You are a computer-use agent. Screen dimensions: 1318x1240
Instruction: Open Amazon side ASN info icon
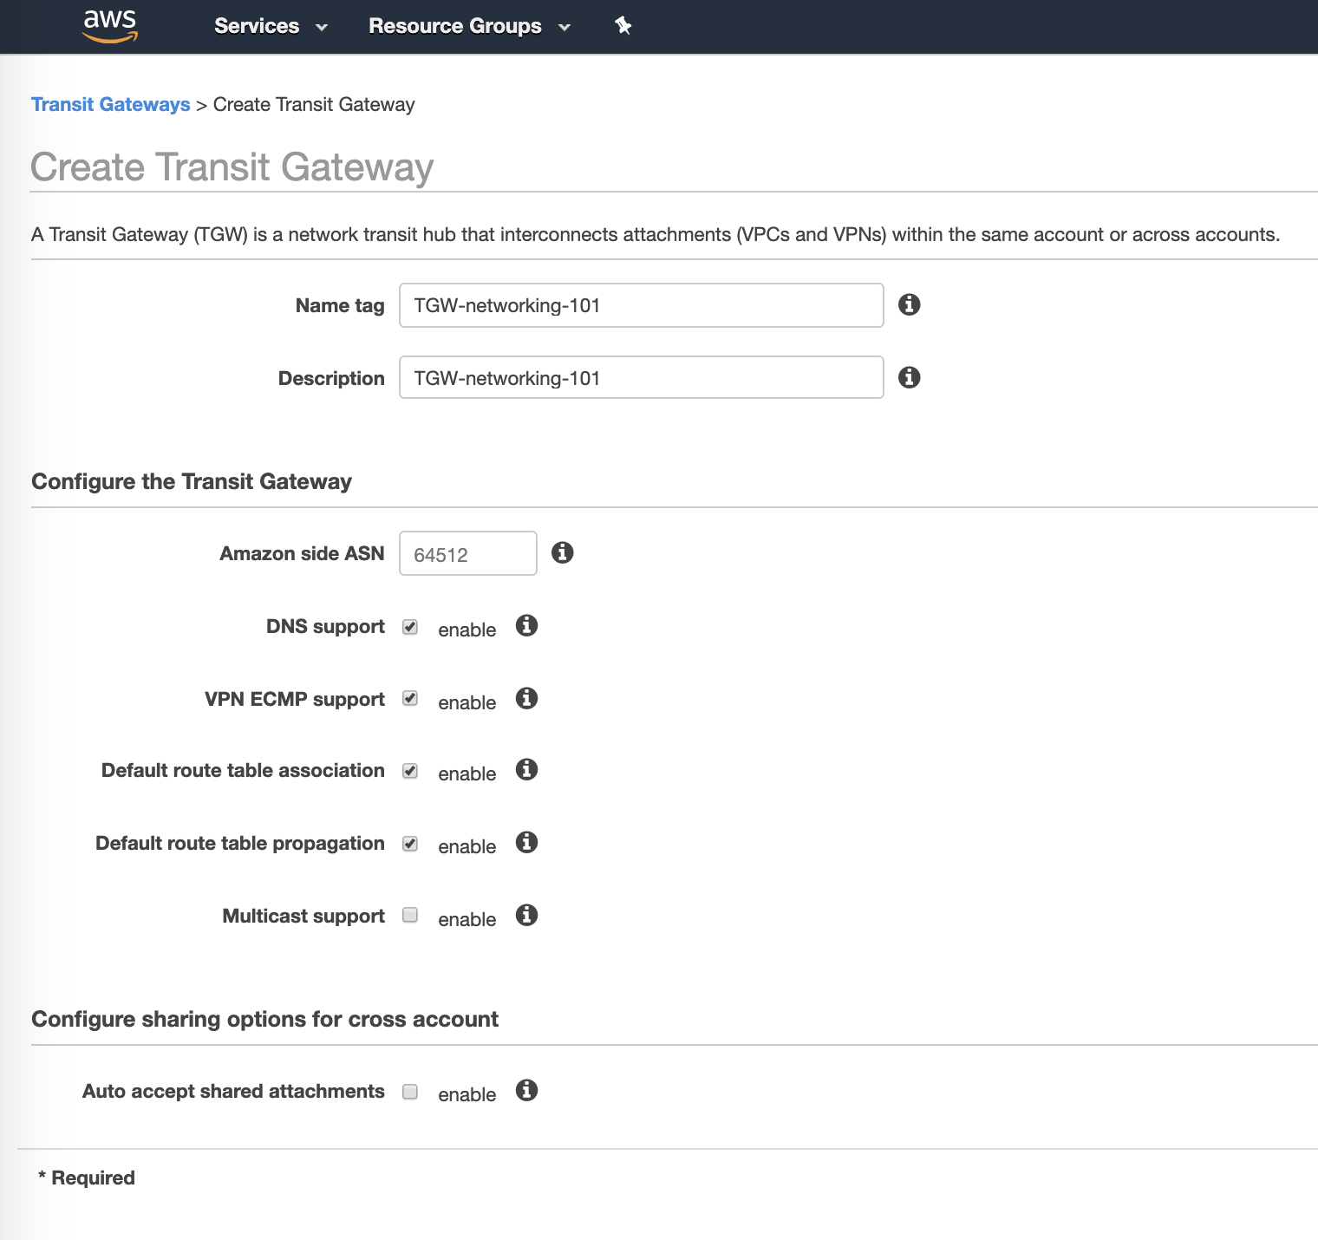coord(562,552)
